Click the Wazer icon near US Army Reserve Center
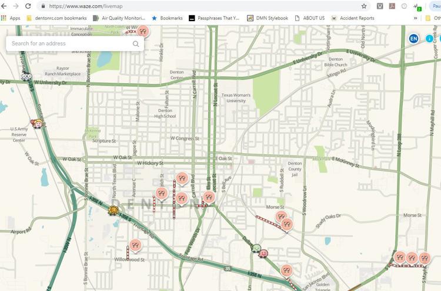 [37, 123]
